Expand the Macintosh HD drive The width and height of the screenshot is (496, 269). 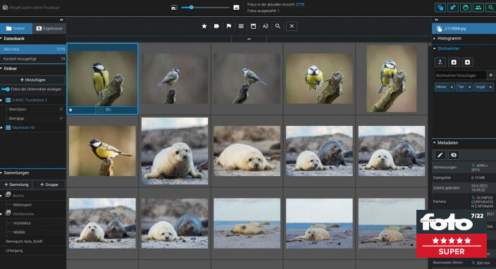coord(1,127)
